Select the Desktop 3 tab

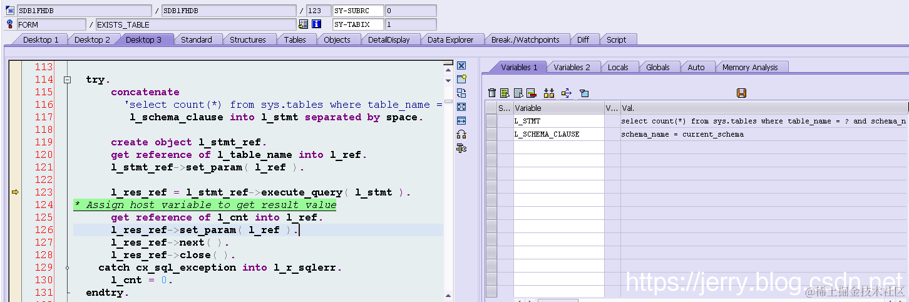pos(143,39)
